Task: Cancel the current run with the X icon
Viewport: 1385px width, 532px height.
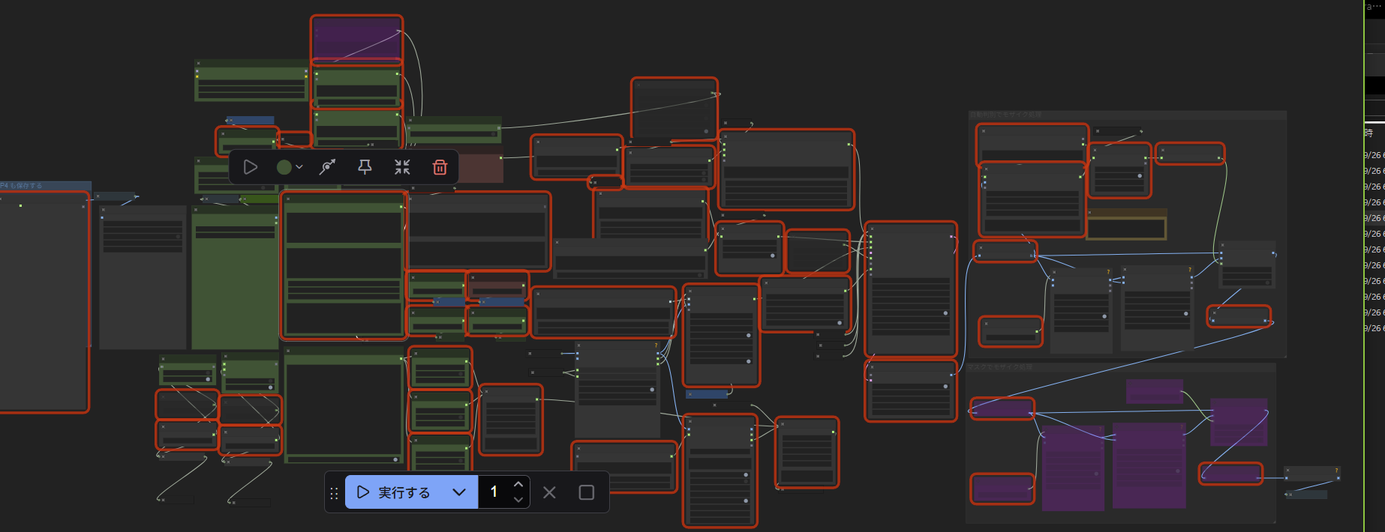Action: coord(549,492)
